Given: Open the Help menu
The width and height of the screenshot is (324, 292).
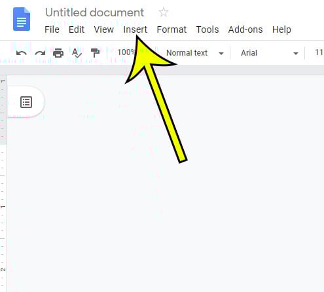Looking at the screenshot, I should tap(281, 29).
